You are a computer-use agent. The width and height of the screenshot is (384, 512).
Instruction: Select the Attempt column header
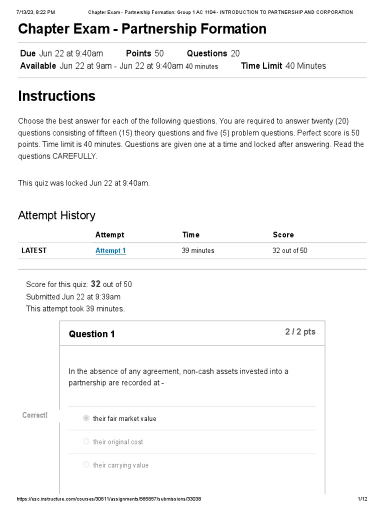[x=109, y=235]
